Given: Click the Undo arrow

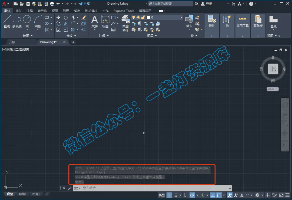Looking at the screenshot, I should click(x=58, y=4).
